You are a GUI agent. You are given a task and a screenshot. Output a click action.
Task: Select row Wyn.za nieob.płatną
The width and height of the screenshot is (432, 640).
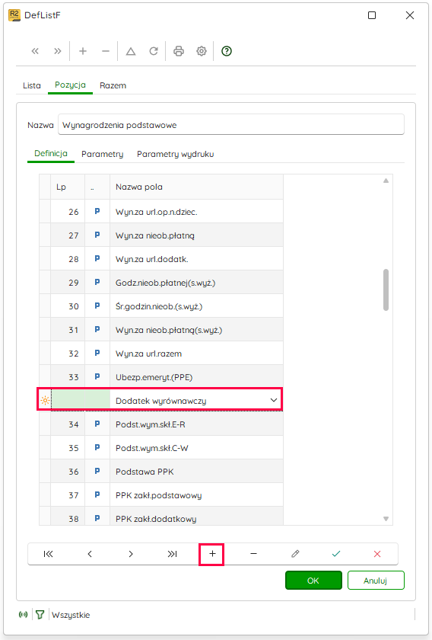[x=161, y=235]
